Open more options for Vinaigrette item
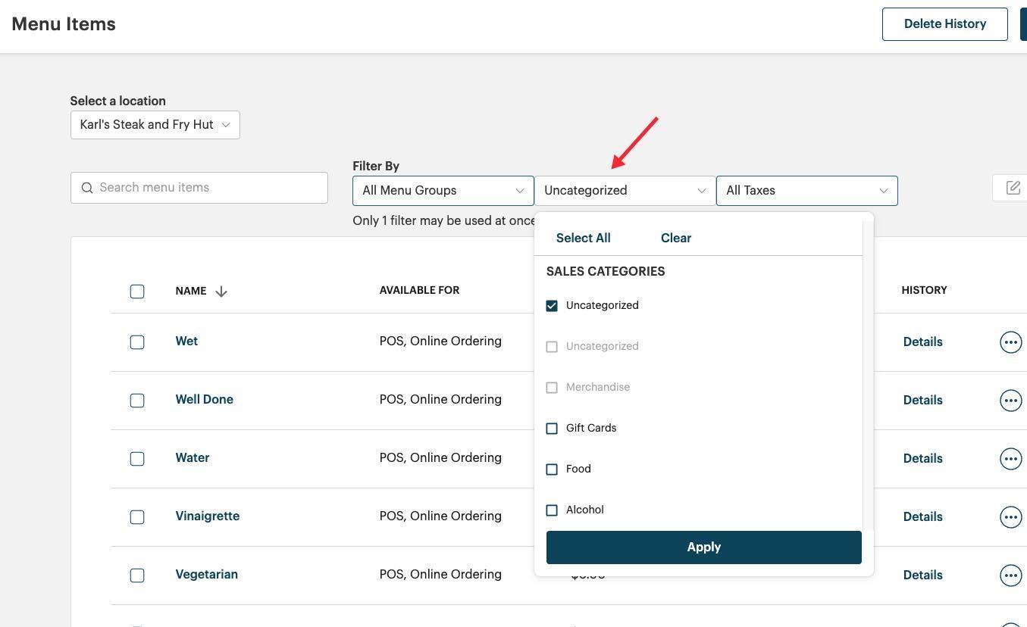This screenshot has width=1027, height=627. [1010, 517]
